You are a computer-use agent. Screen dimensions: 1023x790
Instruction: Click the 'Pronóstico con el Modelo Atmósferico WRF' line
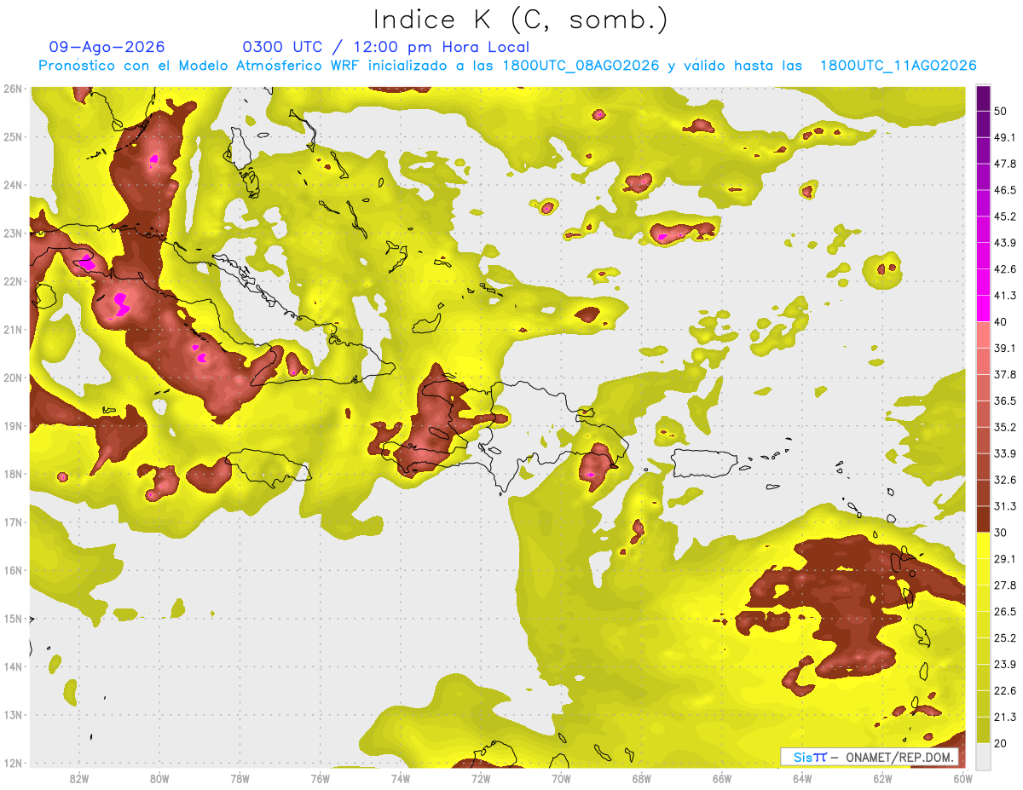pos(507,66)
